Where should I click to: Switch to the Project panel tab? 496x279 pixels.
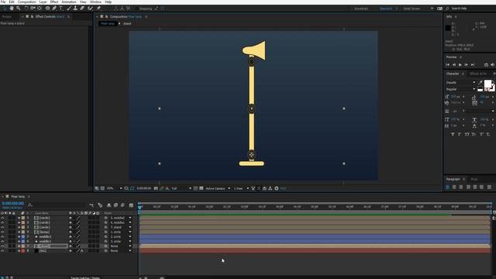pos(7,16)
